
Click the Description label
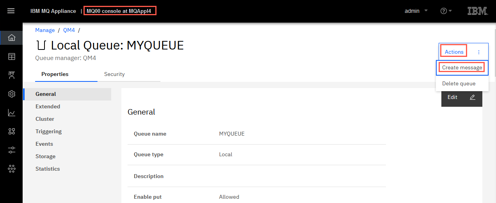pos(149,176)
